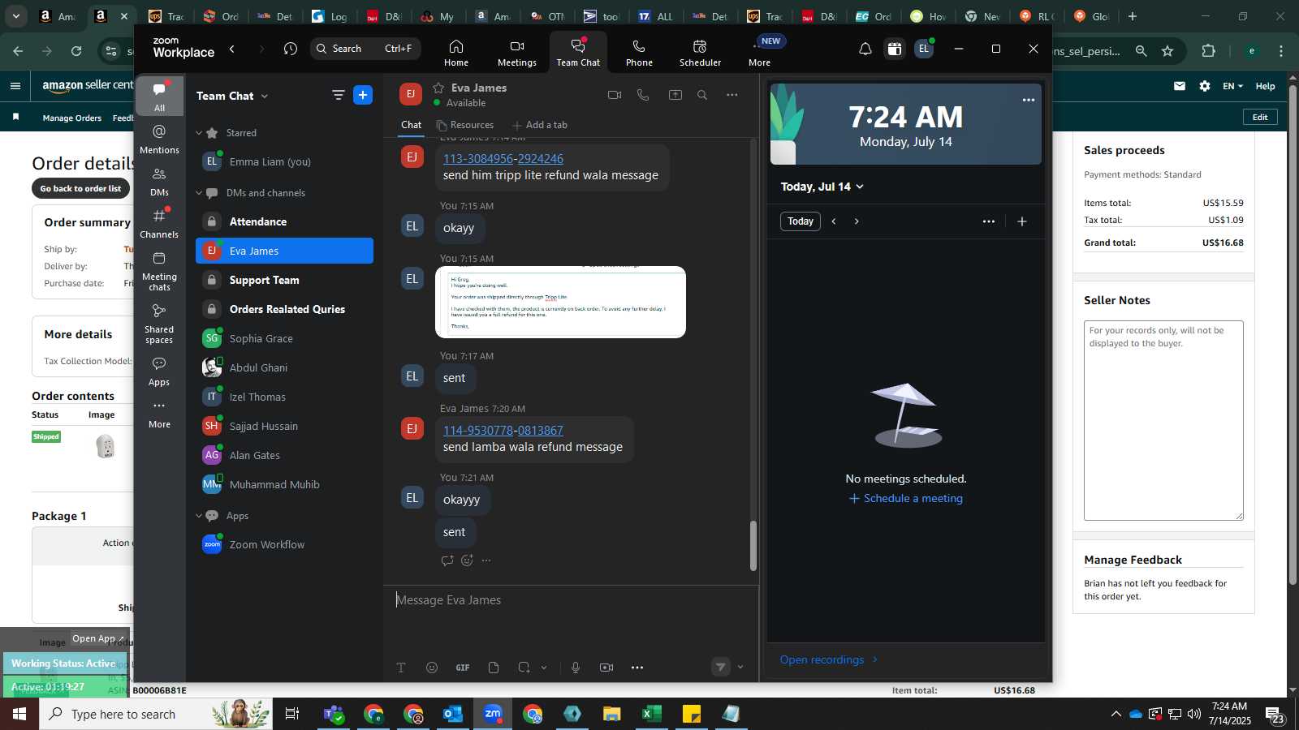Open the Phone tab
Viewport: 1299px width, 730px height.
click(x=639, y=53)
